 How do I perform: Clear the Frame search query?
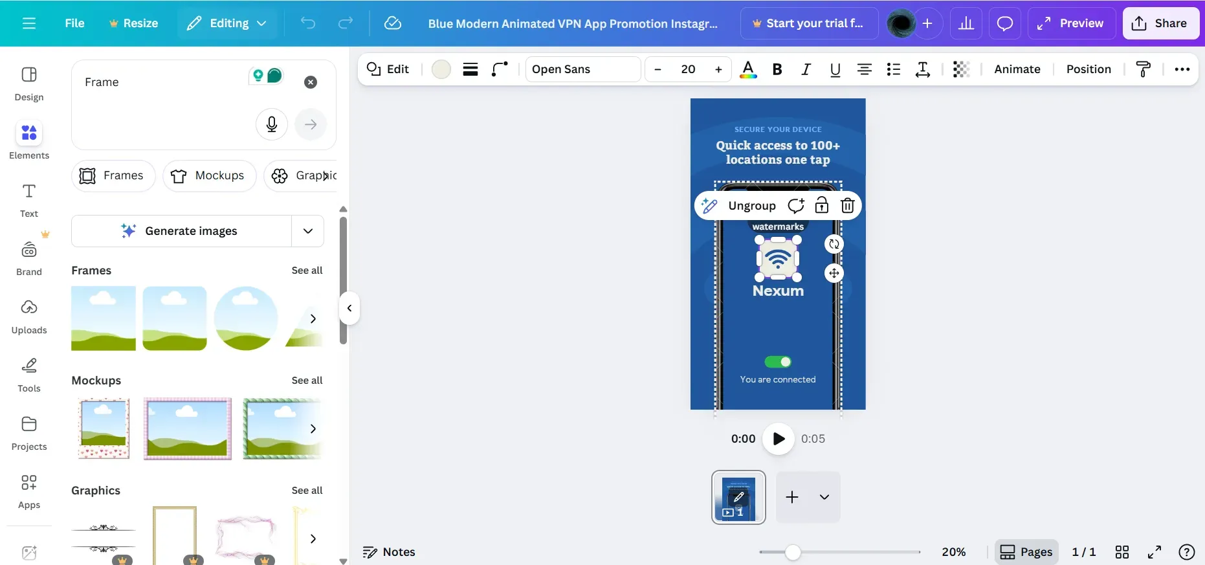pyautogui.click(x=311, y=82)
